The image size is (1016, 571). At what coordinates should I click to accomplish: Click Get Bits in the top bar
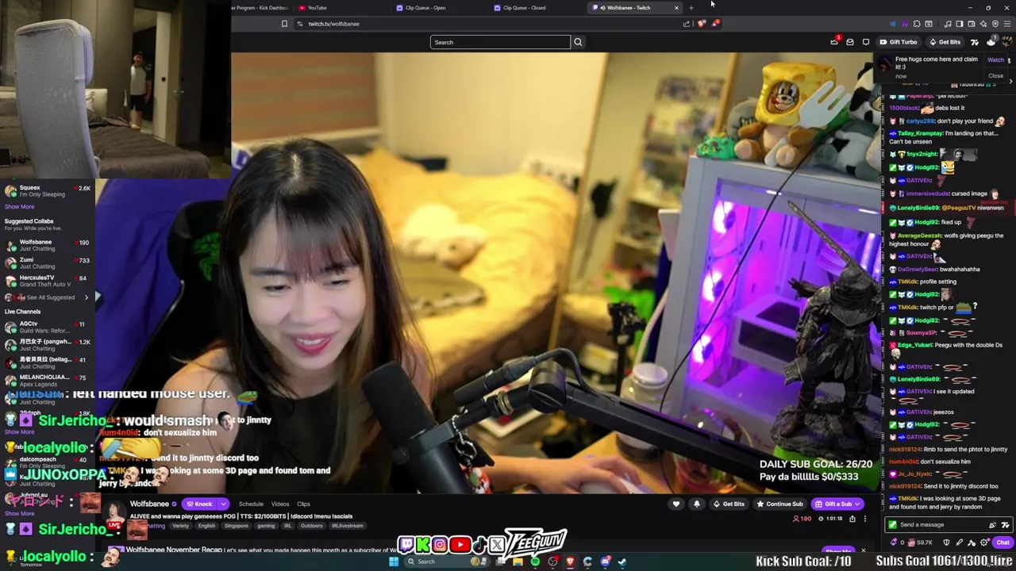click(945, 42)
